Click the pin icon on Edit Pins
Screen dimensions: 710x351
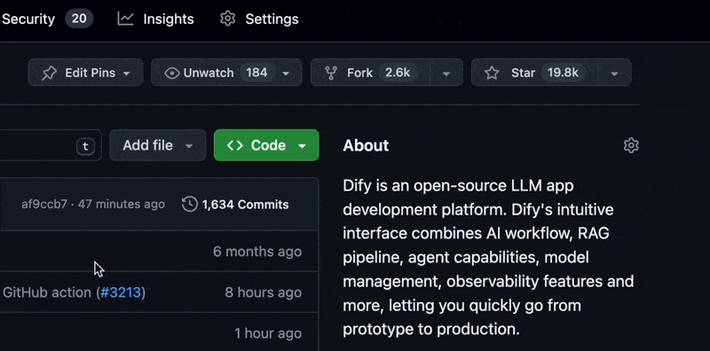point(49,73)
